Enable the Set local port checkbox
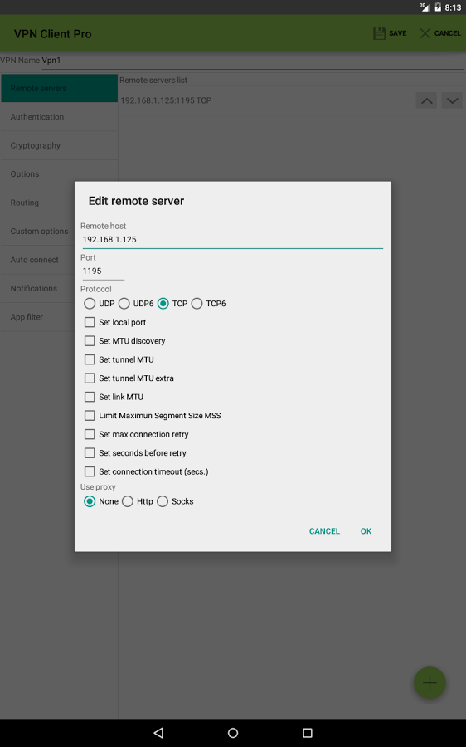466x747 pixels. click(90, 322)
